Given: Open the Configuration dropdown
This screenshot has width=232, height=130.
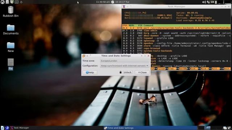Looking at the screenshot, I should (x=124, y=66).
